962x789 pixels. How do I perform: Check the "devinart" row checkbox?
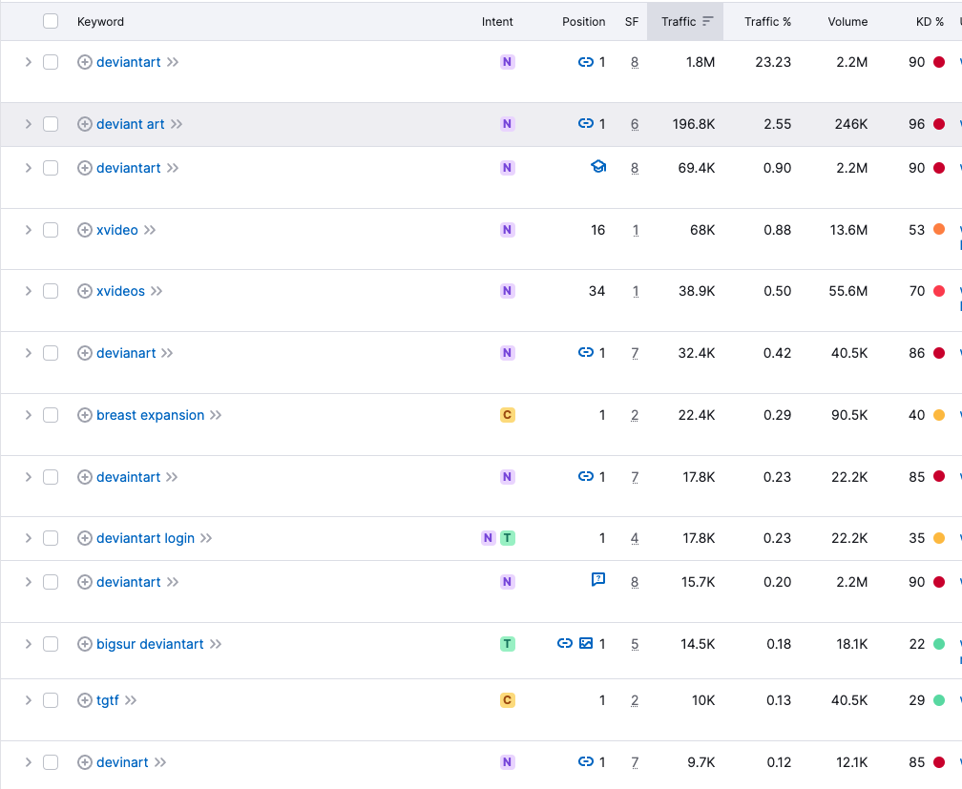tap(51, 762)
